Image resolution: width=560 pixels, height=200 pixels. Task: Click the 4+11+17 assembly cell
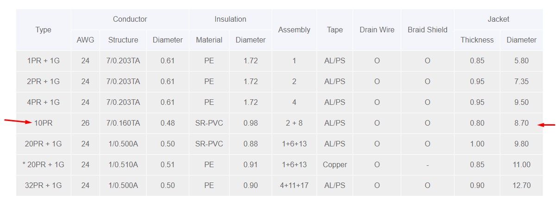tap(294, 186)
